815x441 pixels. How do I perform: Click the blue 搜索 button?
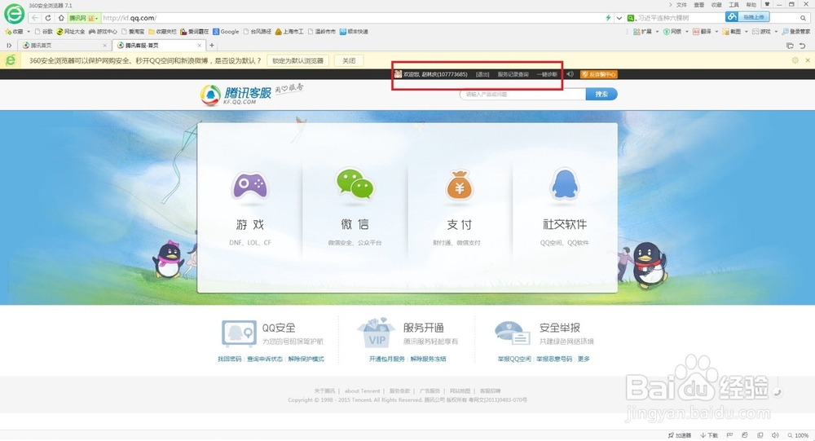pyautogui.click(x=601, y=94)
